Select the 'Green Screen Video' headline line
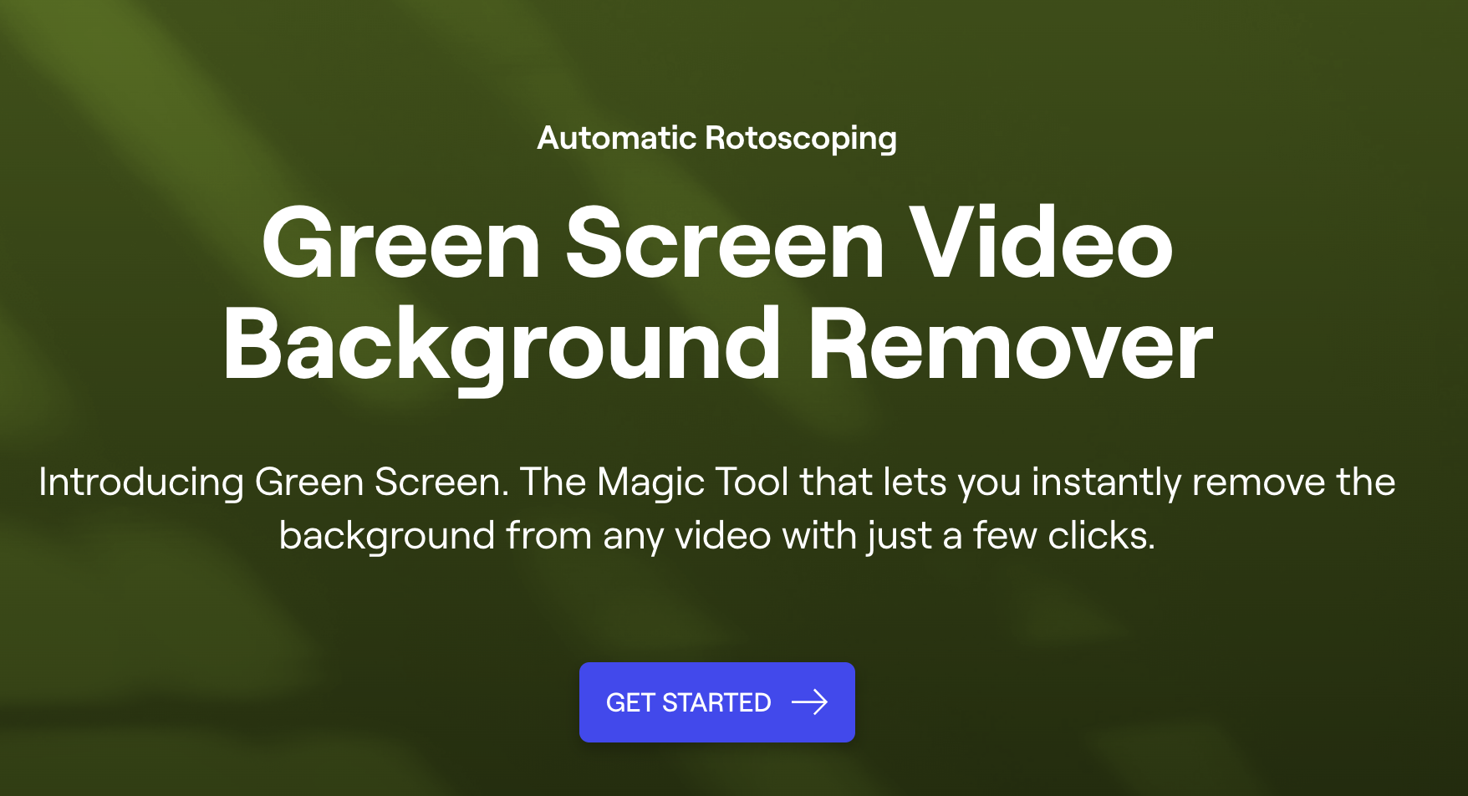The height and width of the screenshot is (796, 1468). [x=717, y=243]
